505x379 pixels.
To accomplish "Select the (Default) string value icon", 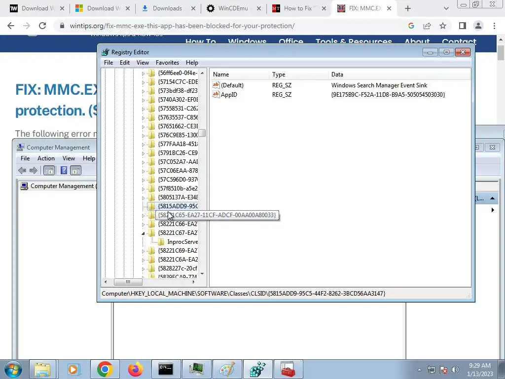I will coord(216,85).
